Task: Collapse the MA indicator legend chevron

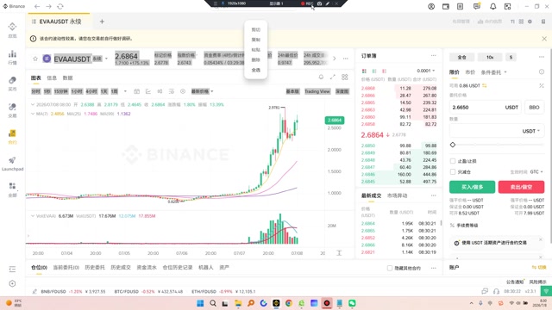Action: [x=33, y=114]
